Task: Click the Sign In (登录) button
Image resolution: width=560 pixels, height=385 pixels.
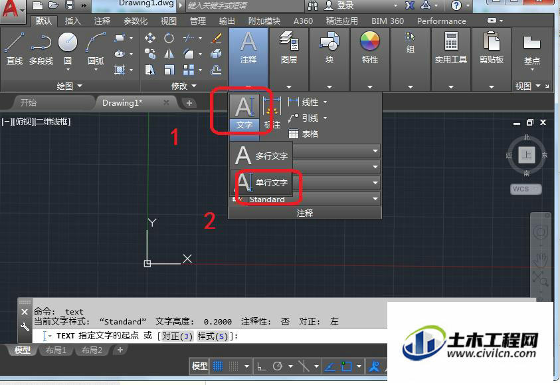Action: [339, 5]
